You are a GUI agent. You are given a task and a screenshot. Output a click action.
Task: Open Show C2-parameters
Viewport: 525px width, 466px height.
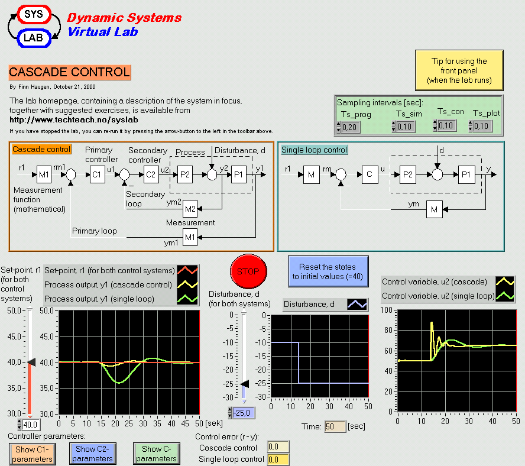pos(92,454)
